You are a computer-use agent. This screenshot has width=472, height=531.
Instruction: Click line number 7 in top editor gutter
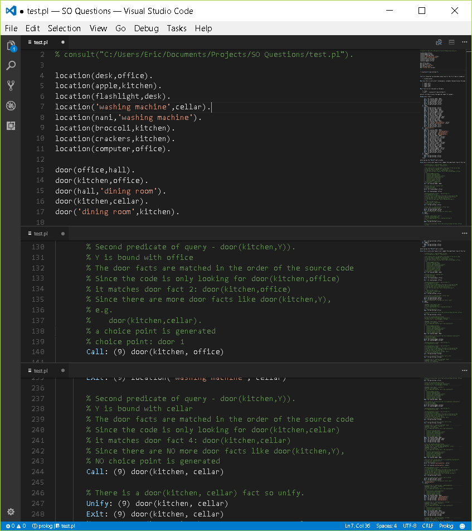point(42,107)
